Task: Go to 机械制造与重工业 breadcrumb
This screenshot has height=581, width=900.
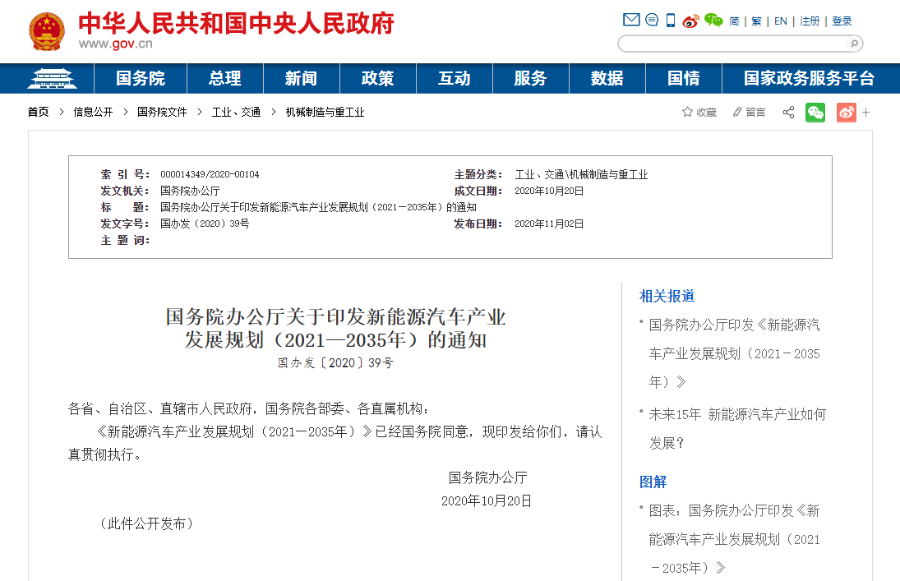Action: coord(325,112)
